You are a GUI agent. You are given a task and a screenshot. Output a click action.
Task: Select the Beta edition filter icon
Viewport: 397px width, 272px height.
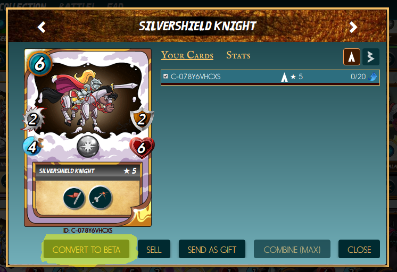371,57
